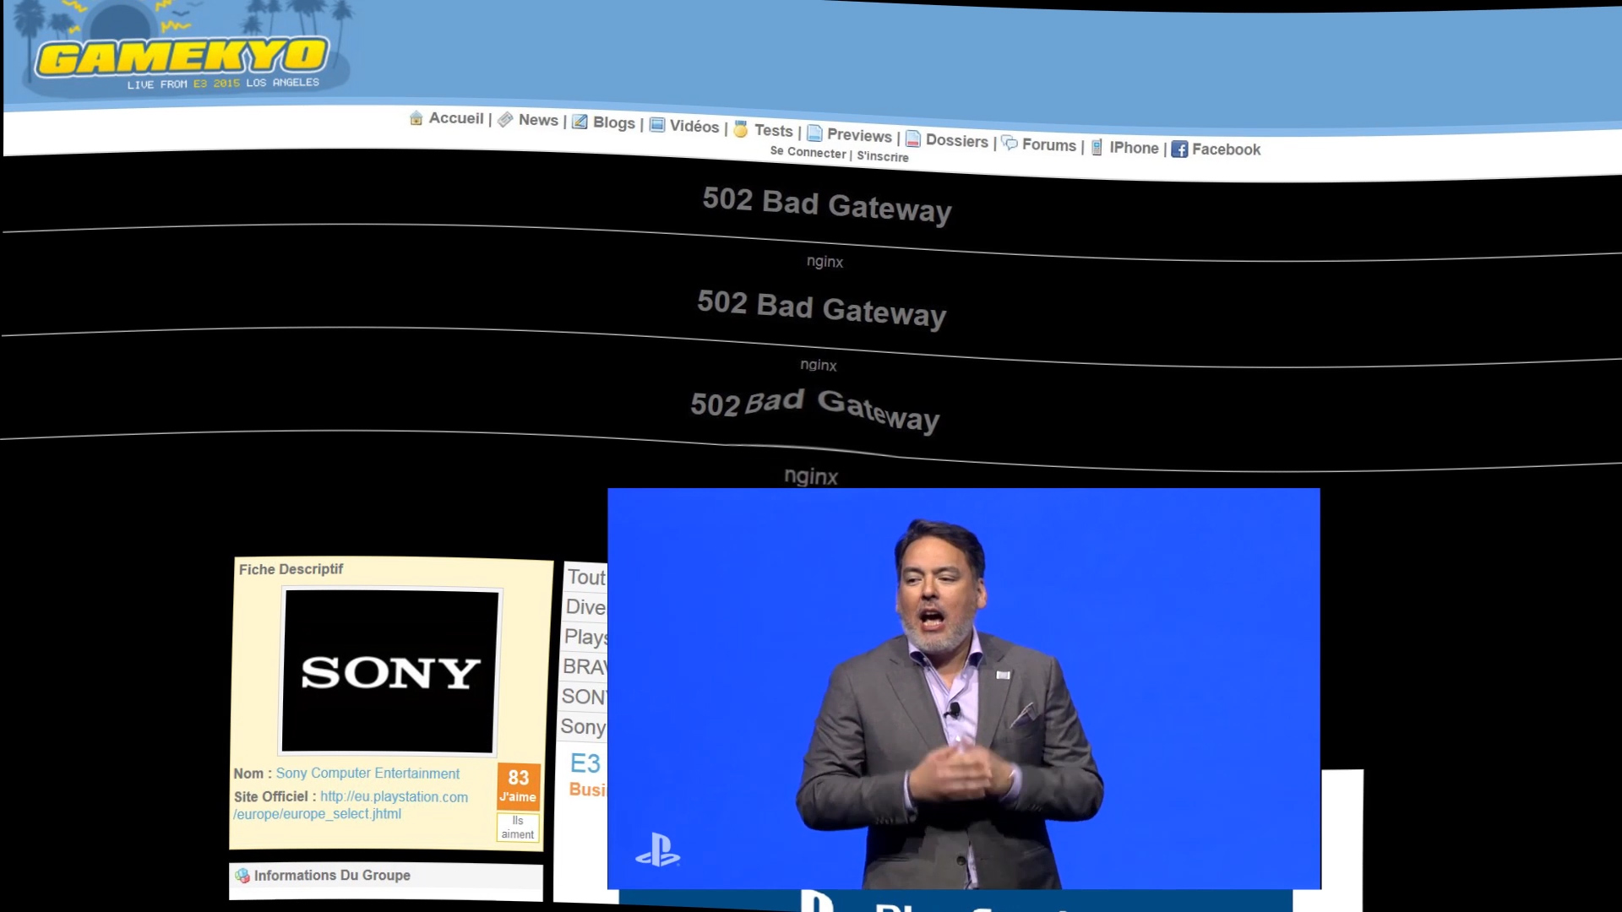Click the 83 J'aime like button
1622x912 pixels.
tap(518, 786)
